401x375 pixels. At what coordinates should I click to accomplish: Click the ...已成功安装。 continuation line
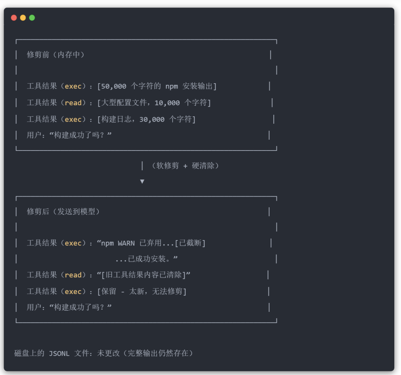[x=146, y=259]
